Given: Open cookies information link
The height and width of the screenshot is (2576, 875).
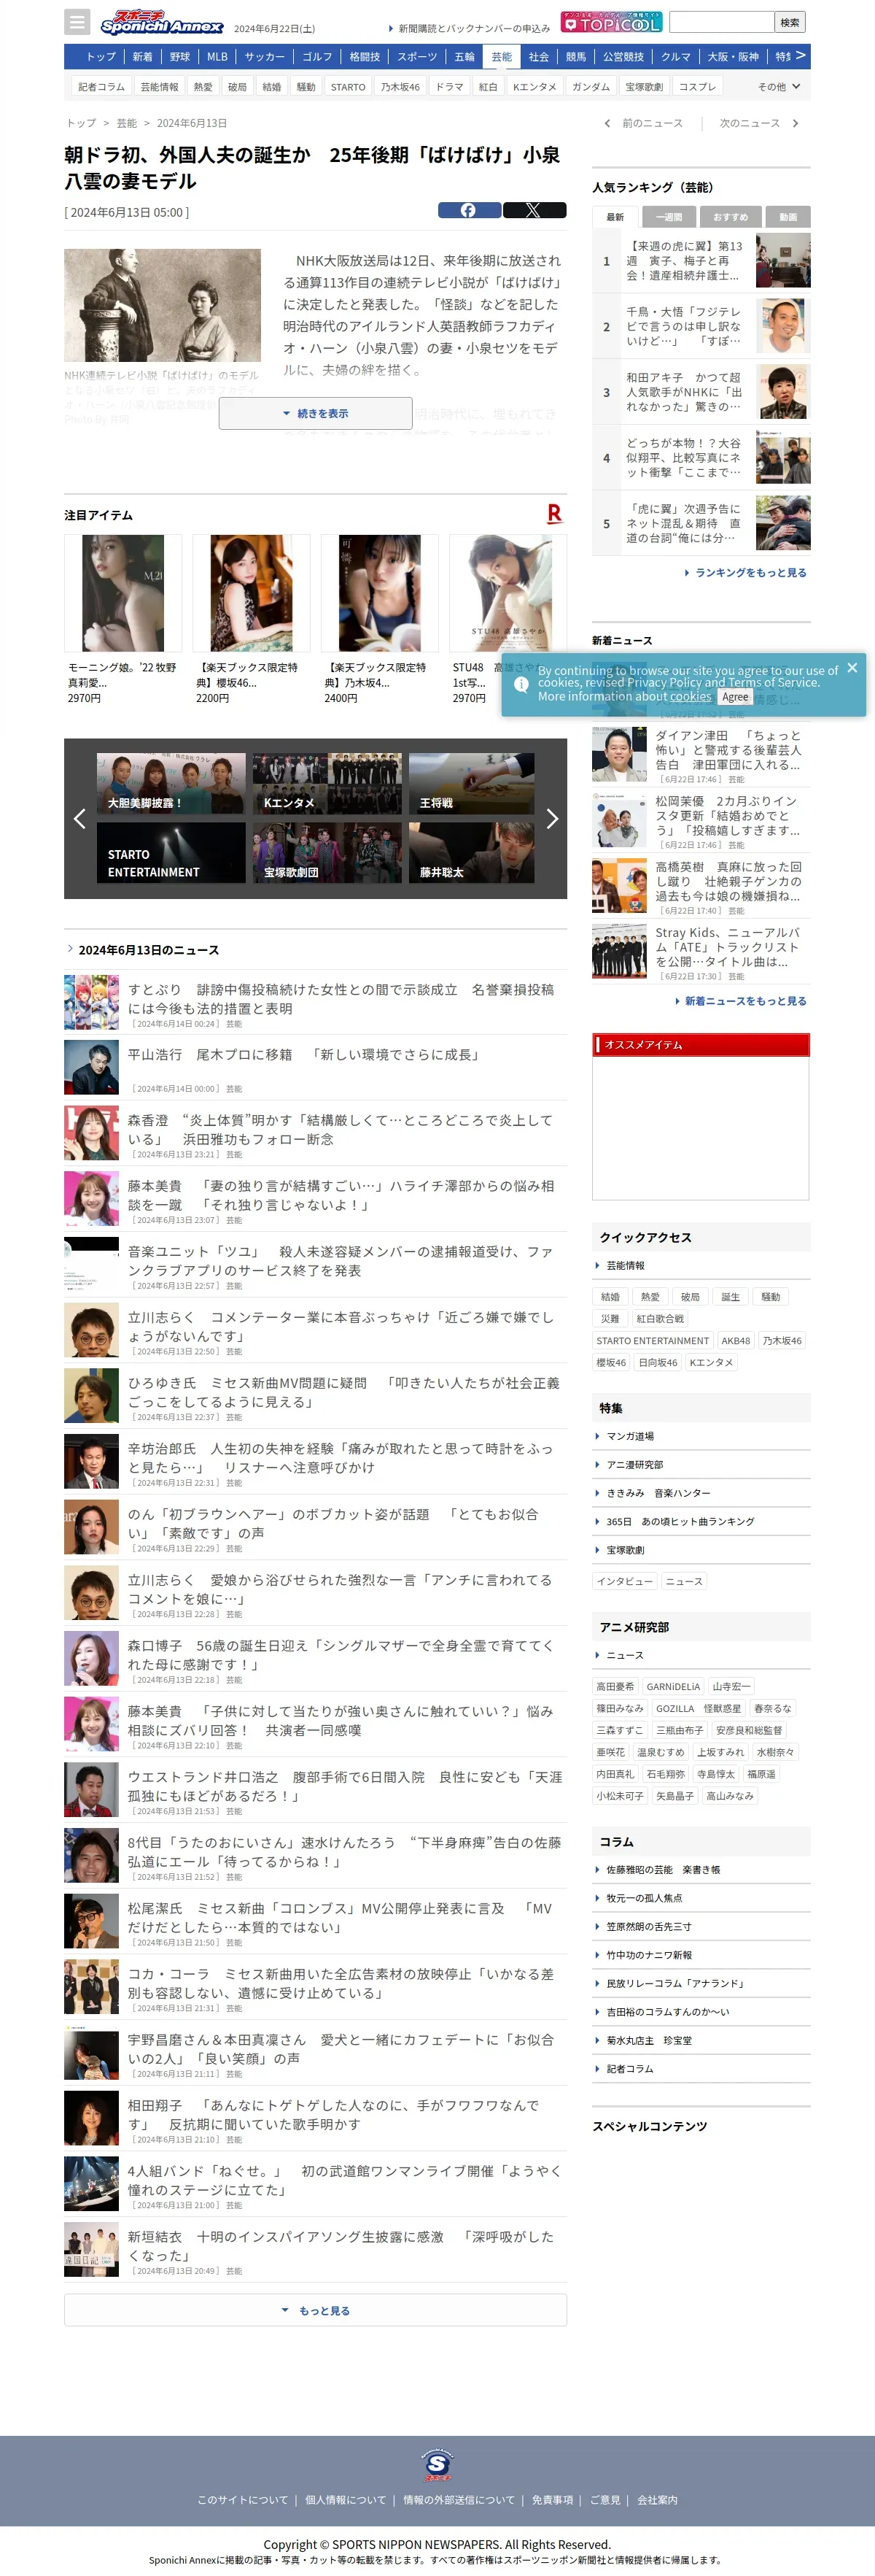Looking at the screenshot, I should (x=691, y=696).
